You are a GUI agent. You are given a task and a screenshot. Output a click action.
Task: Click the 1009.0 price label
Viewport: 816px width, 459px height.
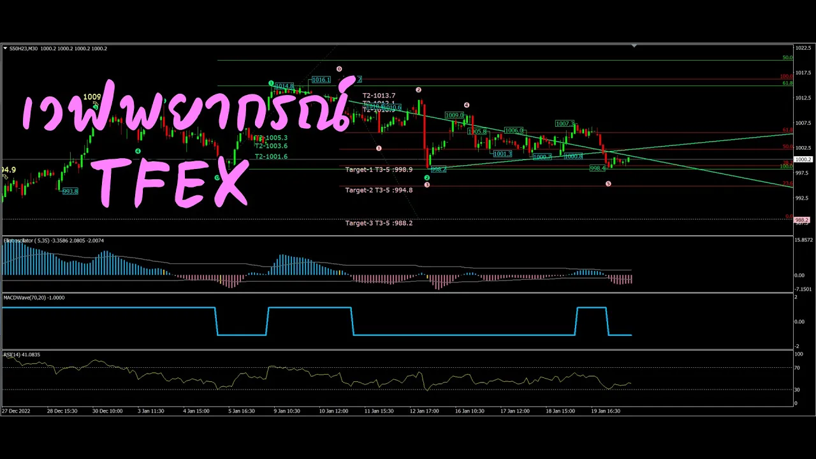[x=455, y=115]
